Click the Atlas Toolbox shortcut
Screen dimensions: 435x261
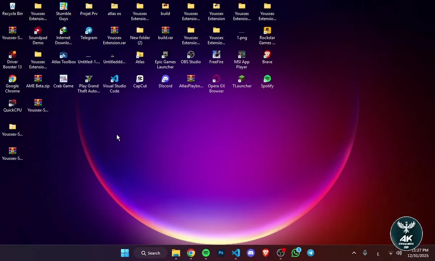[63, 58]
